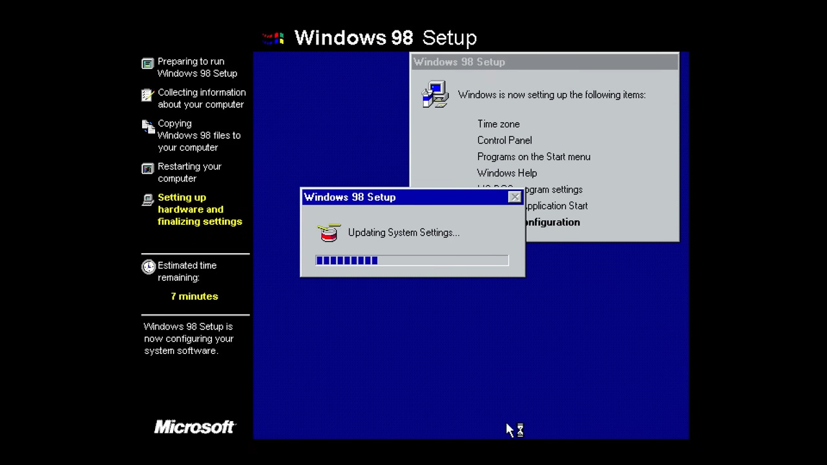Click the Setting up hardware step icon

pos(148,200)
